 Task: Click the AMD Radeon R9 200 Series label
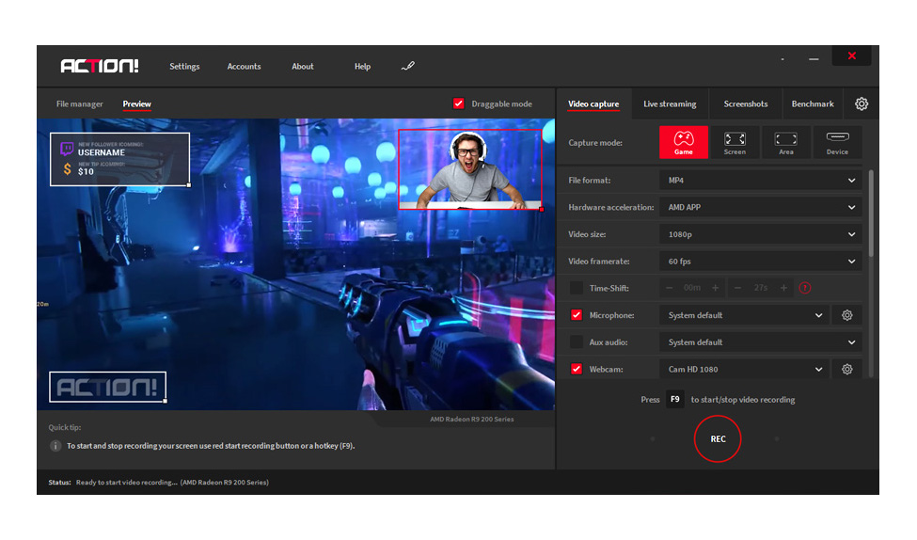(472, 419)
